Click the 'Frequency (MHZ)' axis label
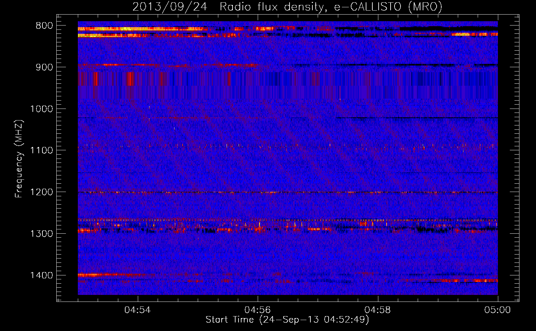 pos(19,159)
